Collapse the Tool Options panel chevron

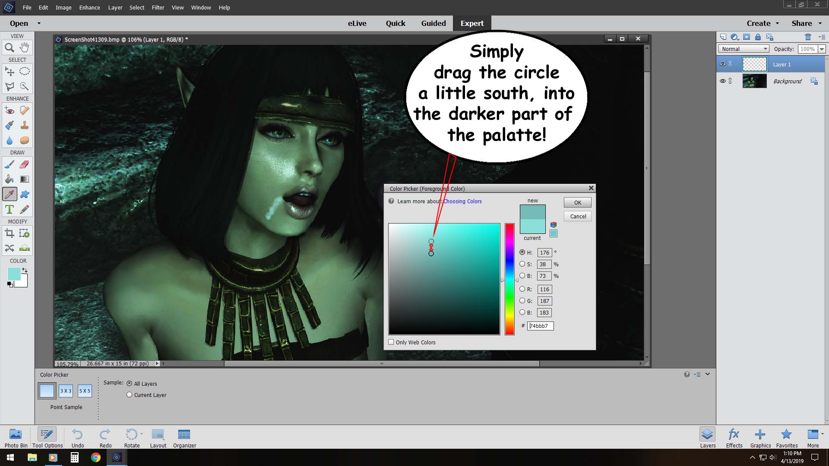(x=708, y=374)
